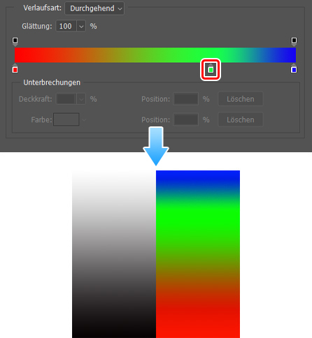
Task: Open the Deckkraft dropdown arrow
Action: [81, 99]
